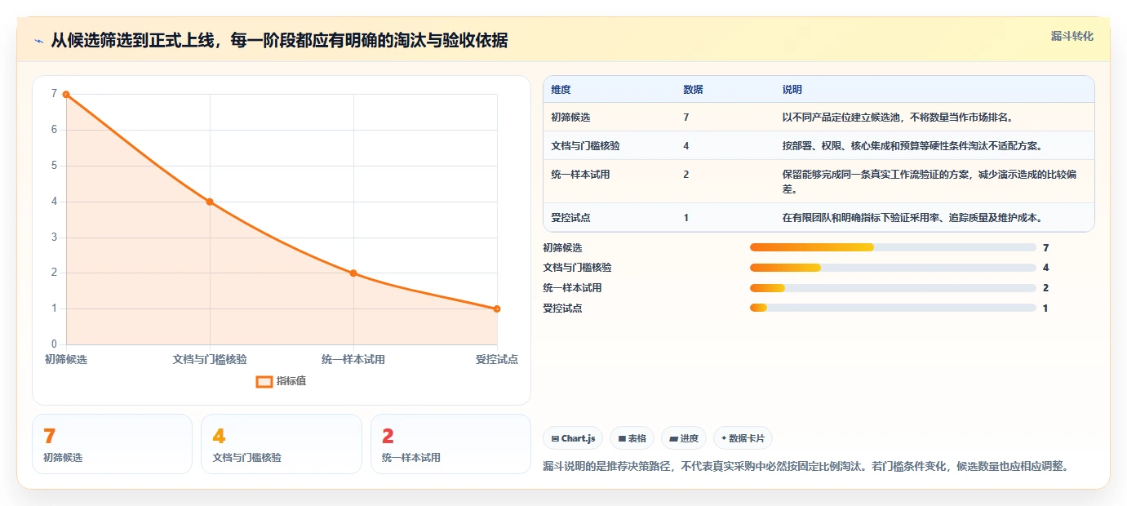Click the y-axis tick label 0
This screenshot has width=1127, height=506.
point(54,344)
